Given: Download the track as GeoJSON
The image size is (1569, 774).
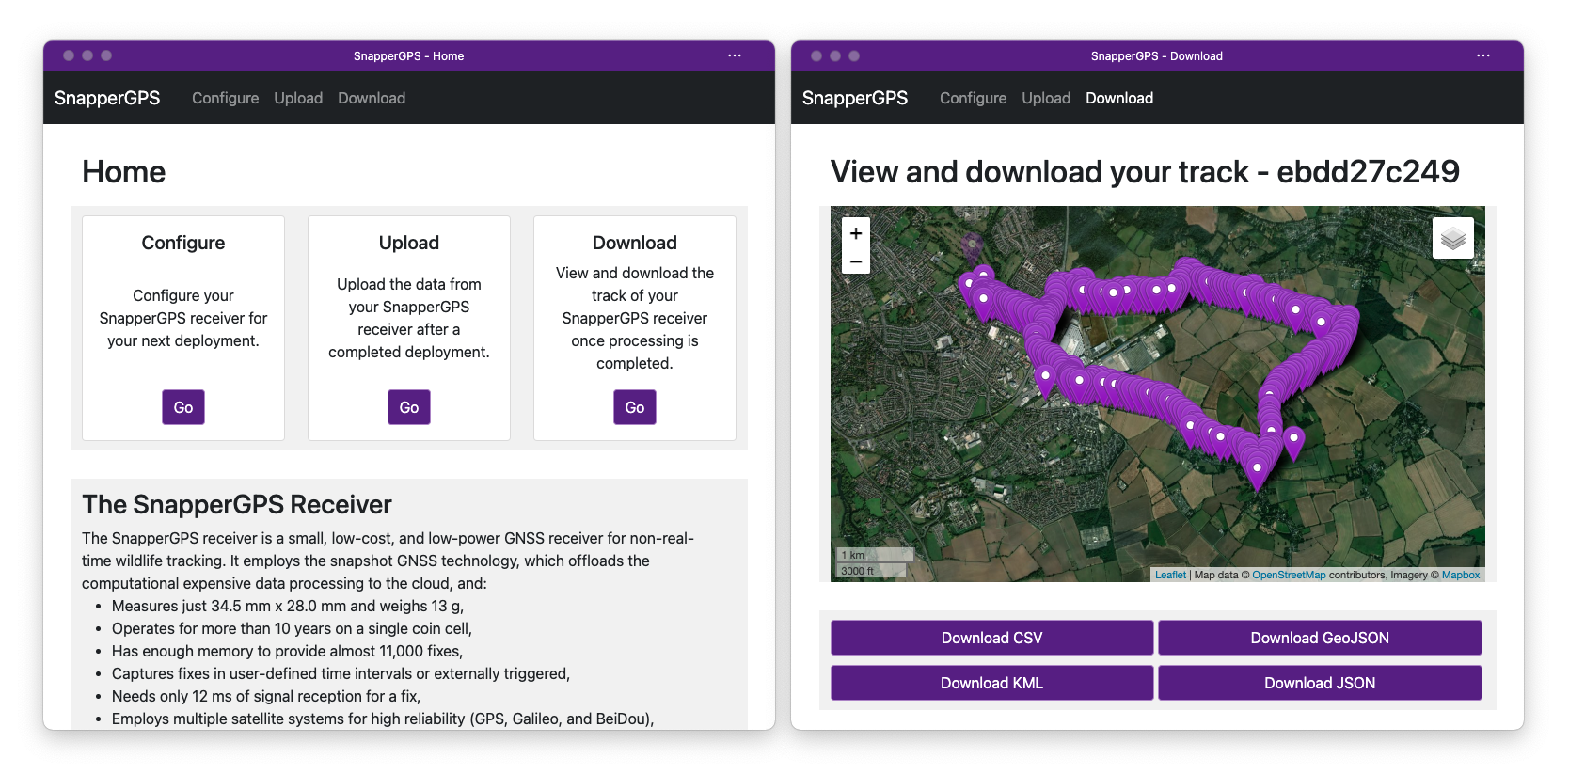Looking at the screenshot, I should point(1319,638).
